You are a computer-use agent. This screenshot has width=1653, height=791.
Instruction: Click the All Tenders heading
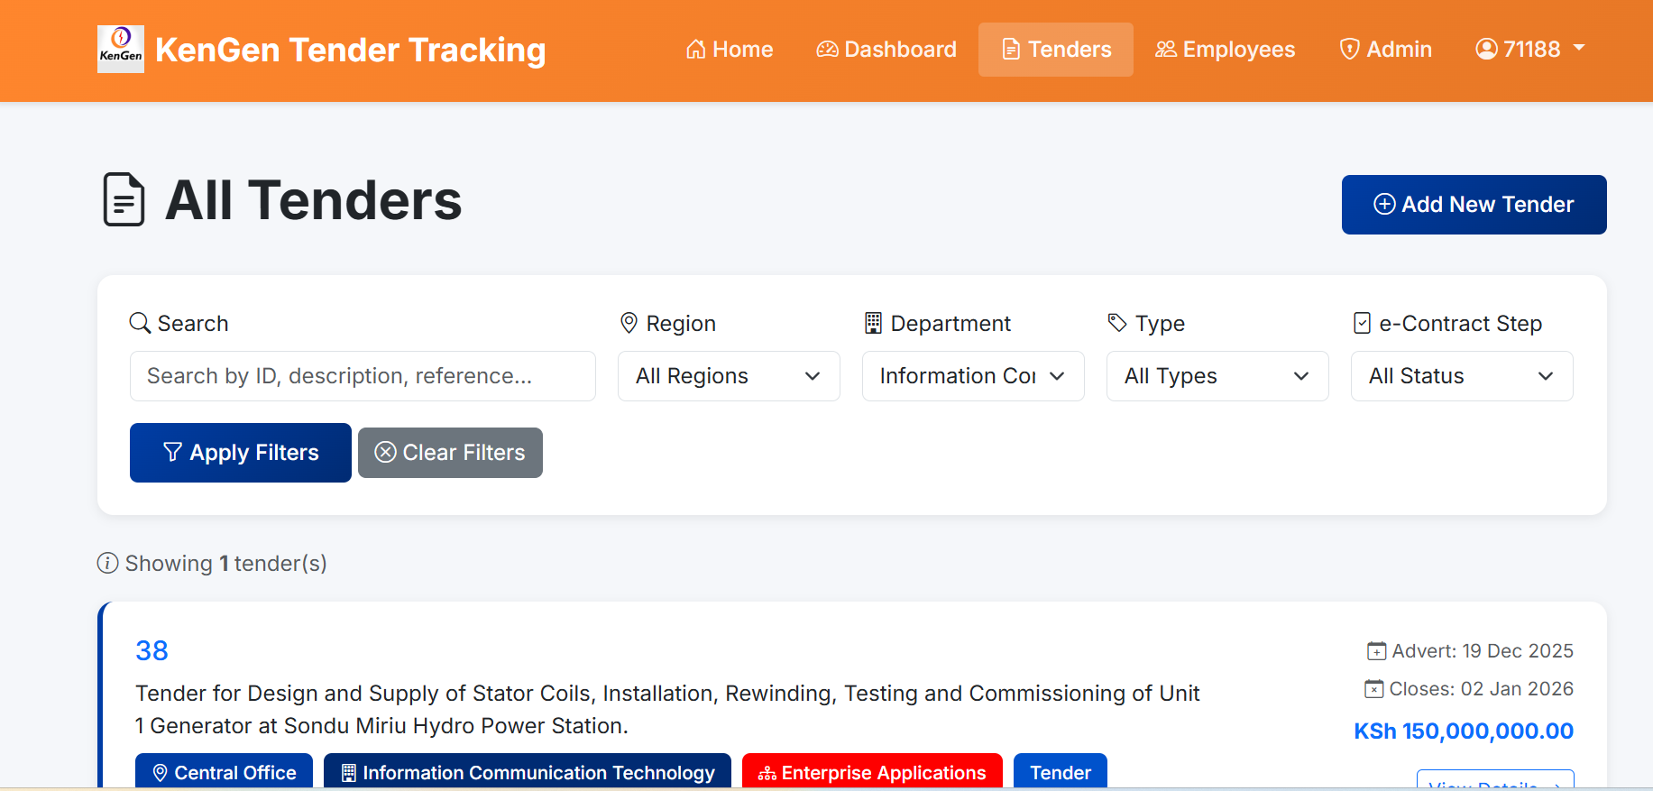click(x=314, y=200)
